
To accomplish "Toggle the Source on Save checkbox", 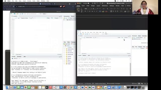I will tap(21, 18).
